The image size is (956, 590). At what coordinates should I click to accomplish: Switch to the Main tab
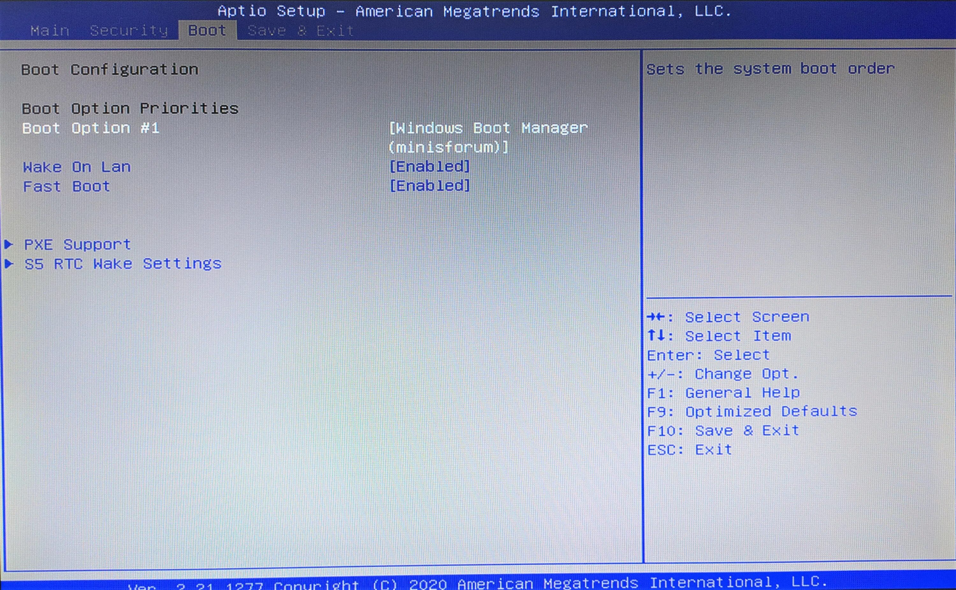(x=50, y=31)
